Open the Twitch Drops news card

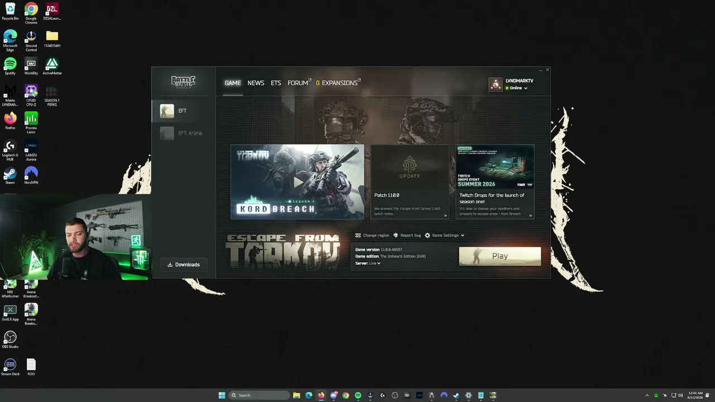coord(495,182)
